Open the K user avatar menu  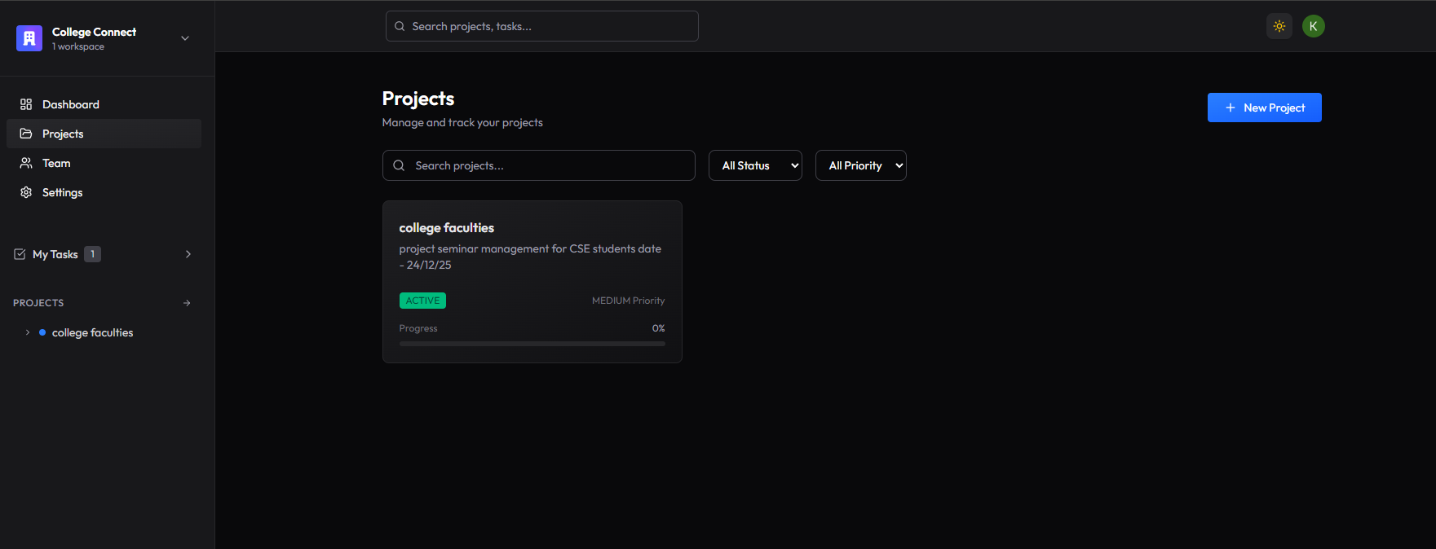[x=1314, y=26]
